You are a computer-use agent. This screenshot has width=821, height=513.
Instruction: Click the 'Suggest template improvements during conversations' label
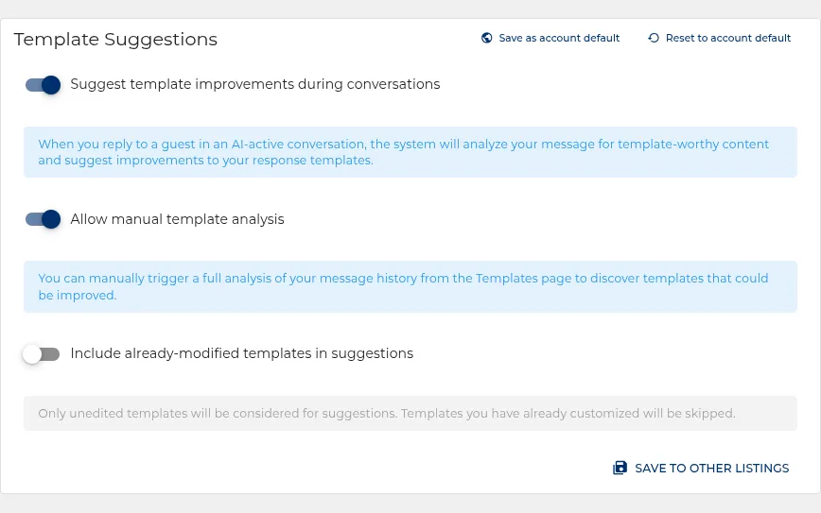(x=255, y=84)
